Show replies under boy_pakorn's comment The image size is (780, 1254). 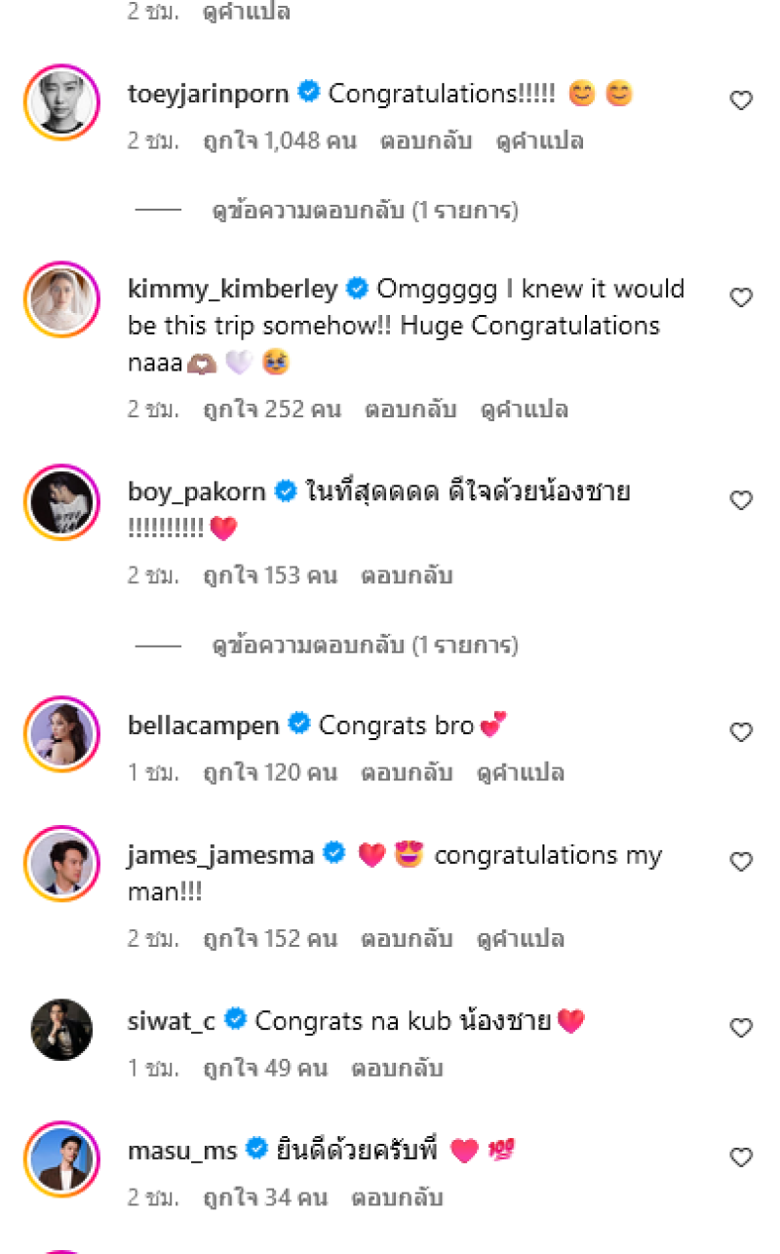pyautogui.click(x=365, y=645)
